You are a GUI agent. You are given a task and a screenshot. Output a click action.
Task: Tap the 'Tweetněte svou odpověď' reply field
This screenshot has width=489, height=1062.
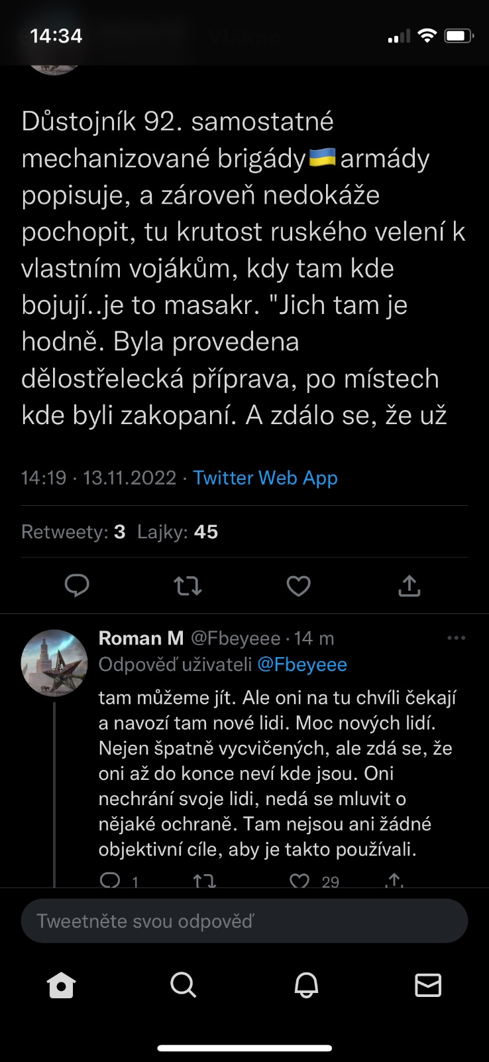click(x=244, y=921)
